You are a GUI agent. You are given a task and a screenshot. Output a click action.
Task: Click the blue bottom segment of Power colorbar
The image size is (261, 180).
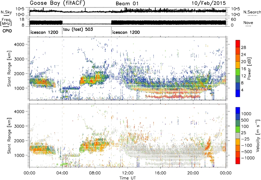click(x=238, y=93)
